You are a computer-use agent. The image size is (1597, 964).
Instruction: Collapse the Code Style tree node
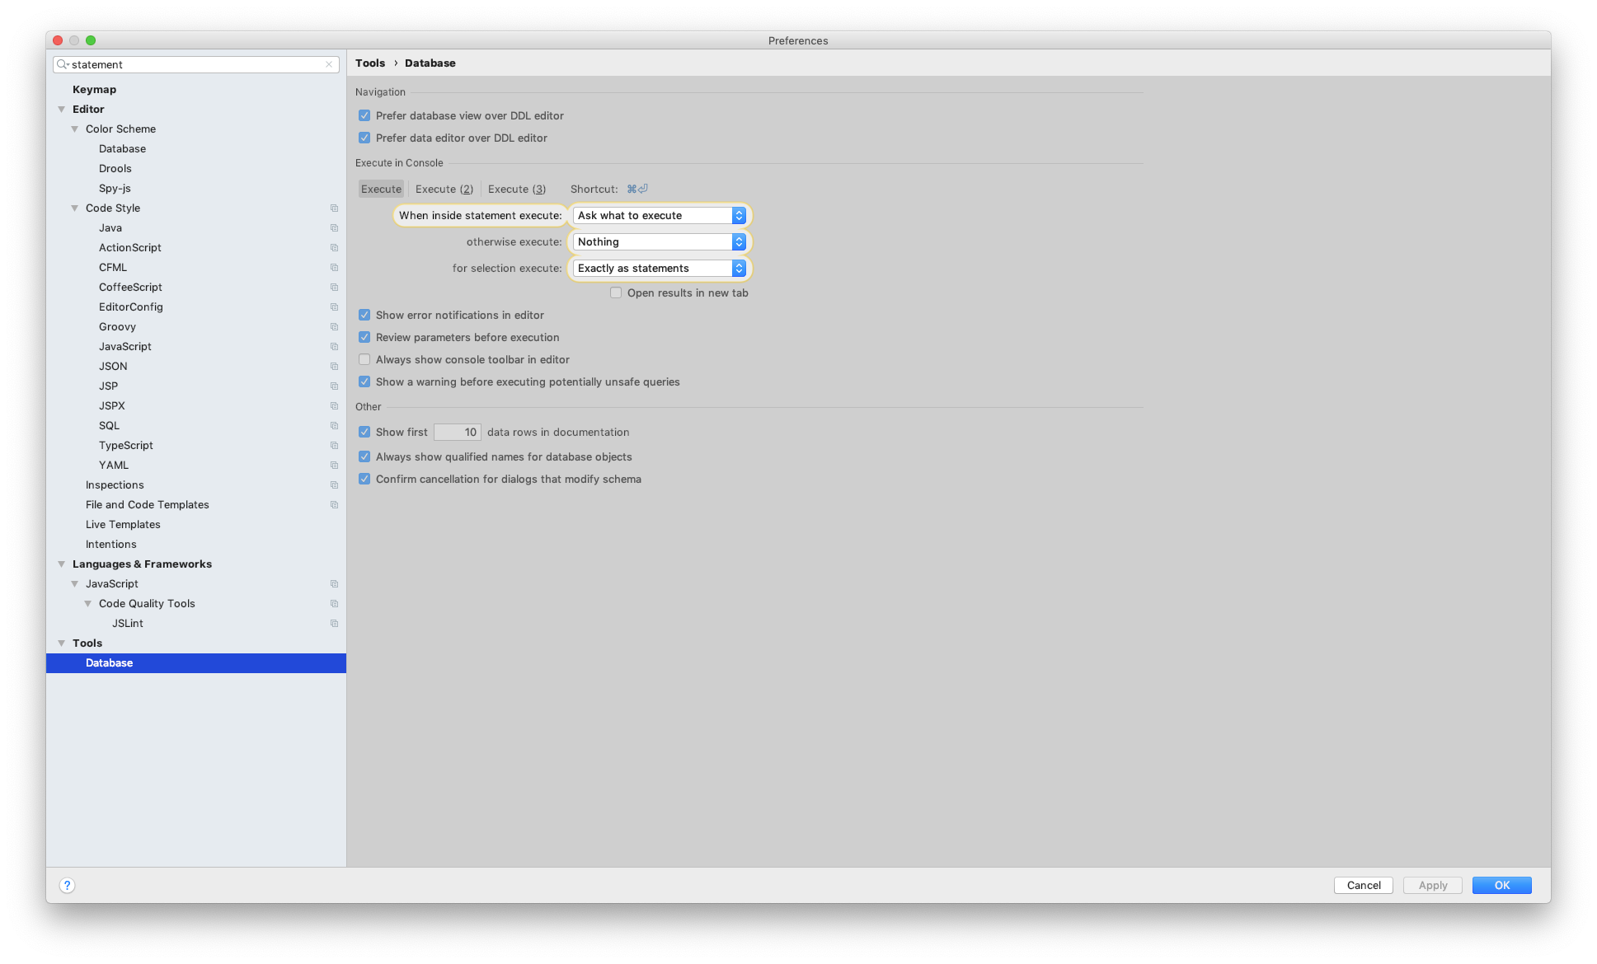75,208
